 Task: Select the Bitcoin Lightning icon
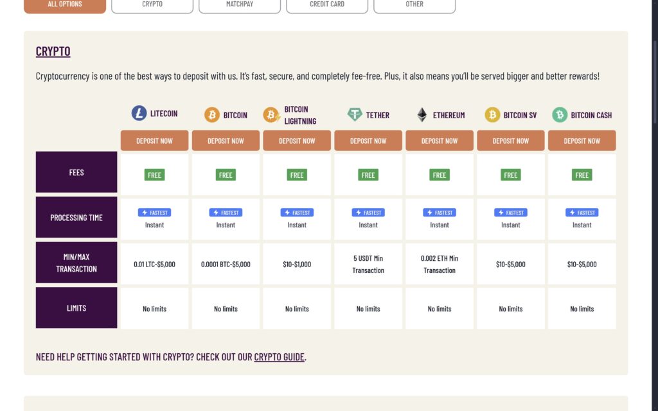(x=271, y=114)
